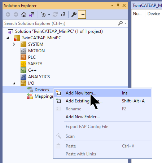Viewport: 162px width, 163px height.
Task: Click the search magnifier icon
Action: 120,23
